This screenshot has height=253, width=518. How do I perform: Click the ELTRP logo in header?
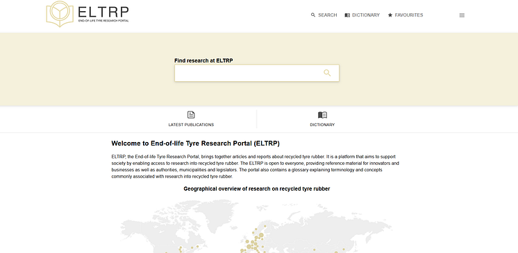(87, 14)
